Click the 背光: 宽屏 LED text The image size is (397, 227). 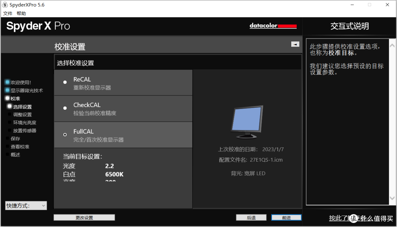pos(248,173)
